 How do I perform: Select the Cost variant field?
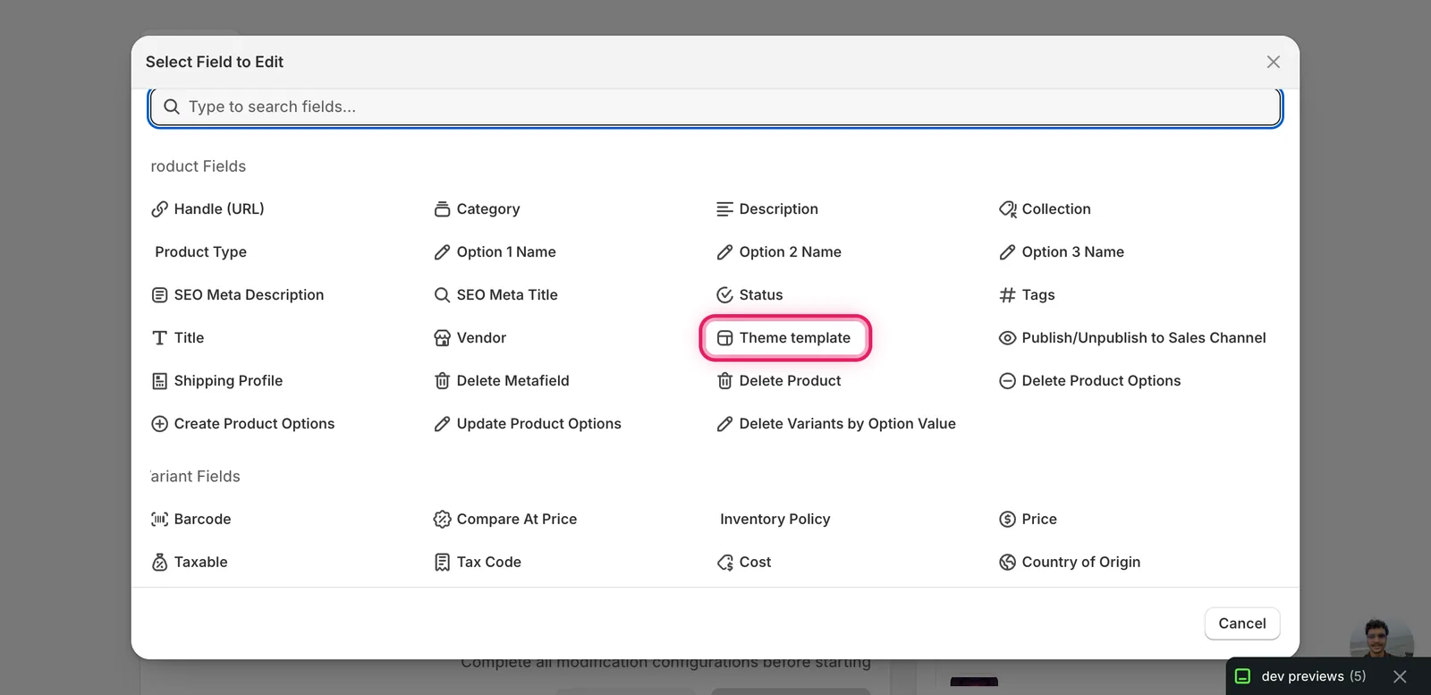coord(744,563)
